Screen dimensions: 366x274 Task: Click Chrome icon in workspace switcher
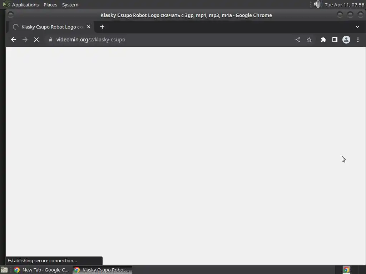346,270
